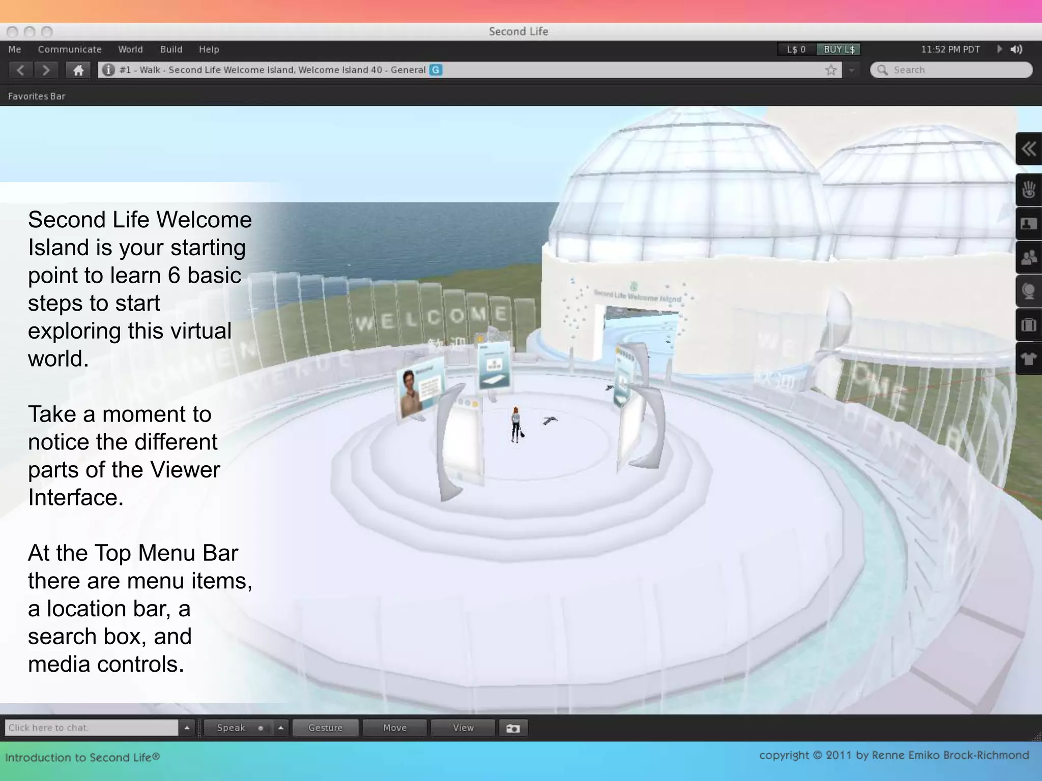Click the BUY L$ button
This screenshot has height=781, width=1042.
click(x=839, y=49)
